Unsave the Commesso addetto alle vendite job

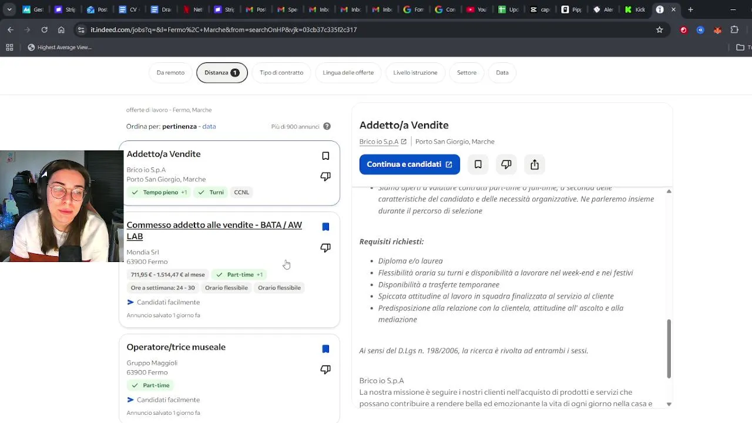point(325,227)
